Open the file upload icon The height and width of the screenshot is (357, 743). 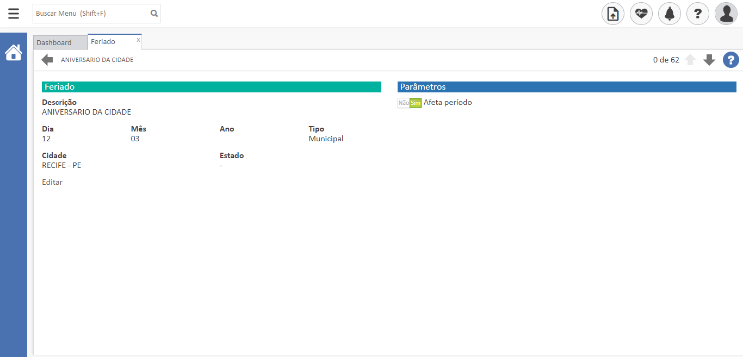[613, 14]
